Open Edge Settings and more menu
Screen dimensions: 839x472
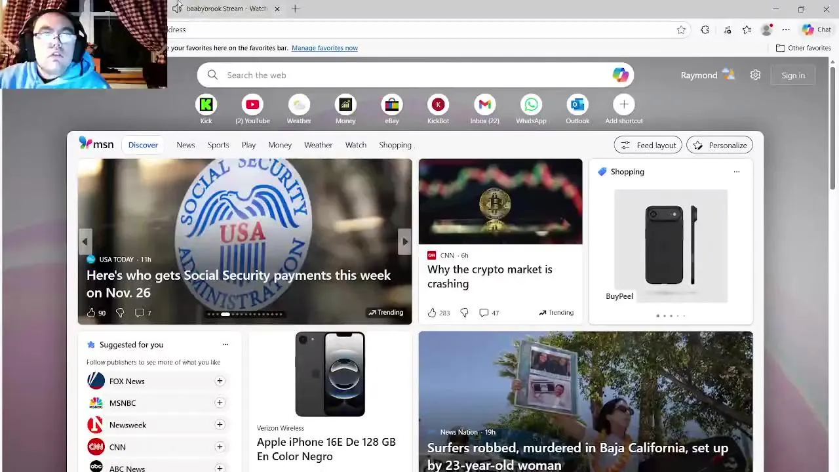(786, 29)
